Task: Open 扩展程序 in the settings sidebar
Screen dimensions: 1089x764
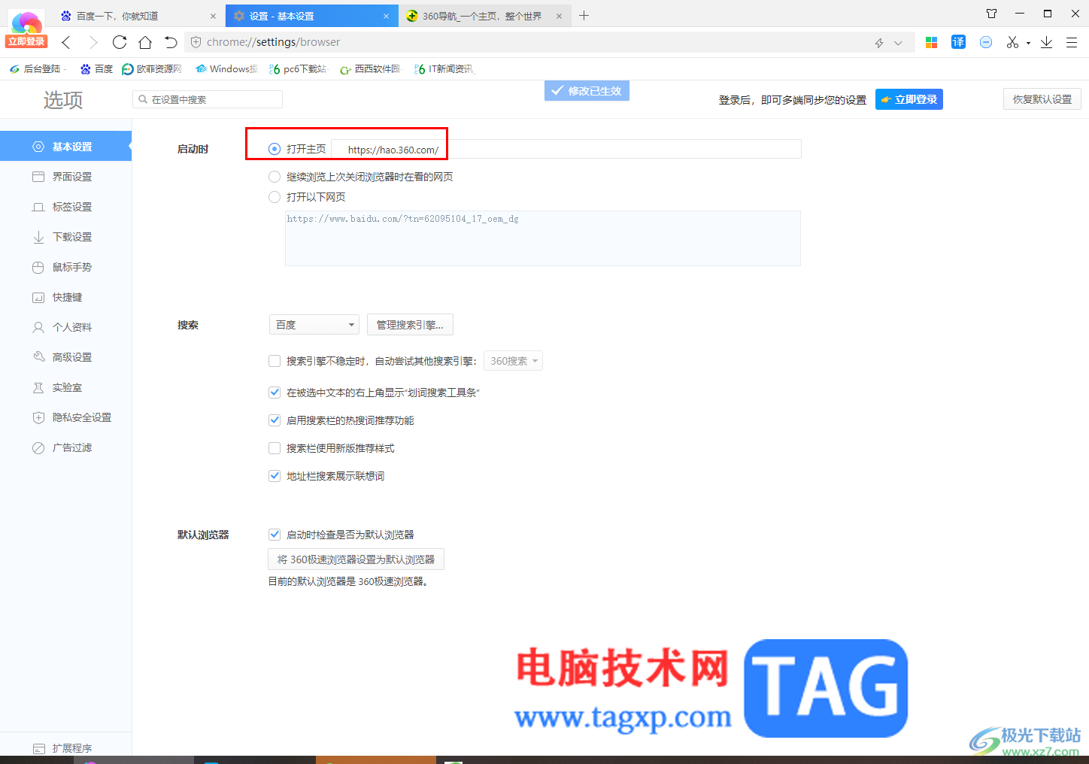Action: pos(66,747)
